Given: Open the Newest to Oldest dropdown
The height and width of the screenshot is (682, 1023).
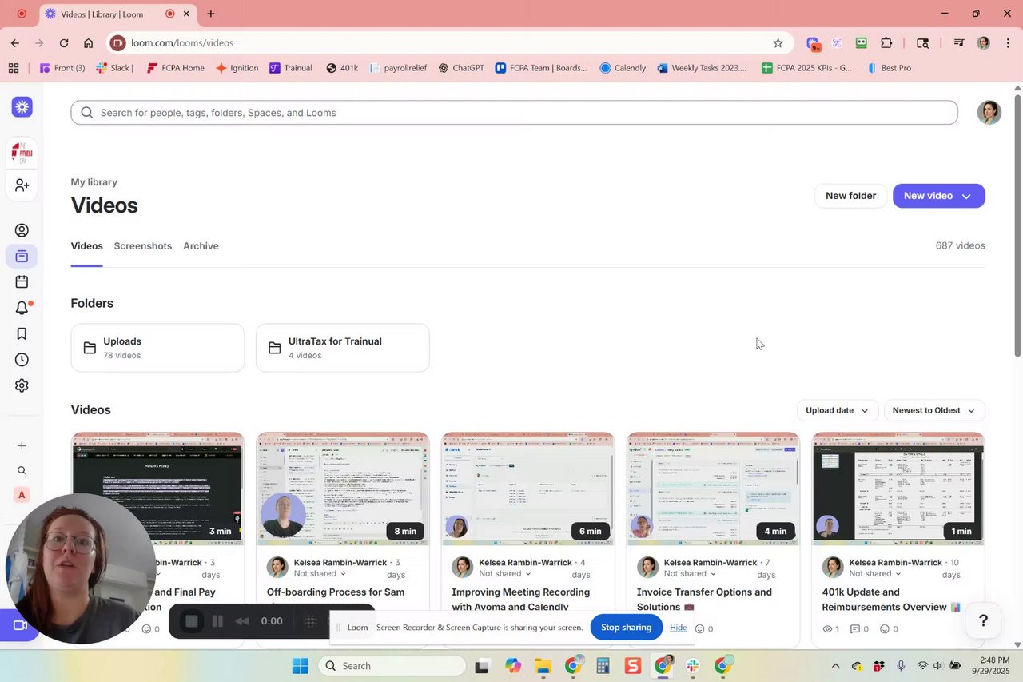Looking at the screenshot, I should [x=933, y=410].
